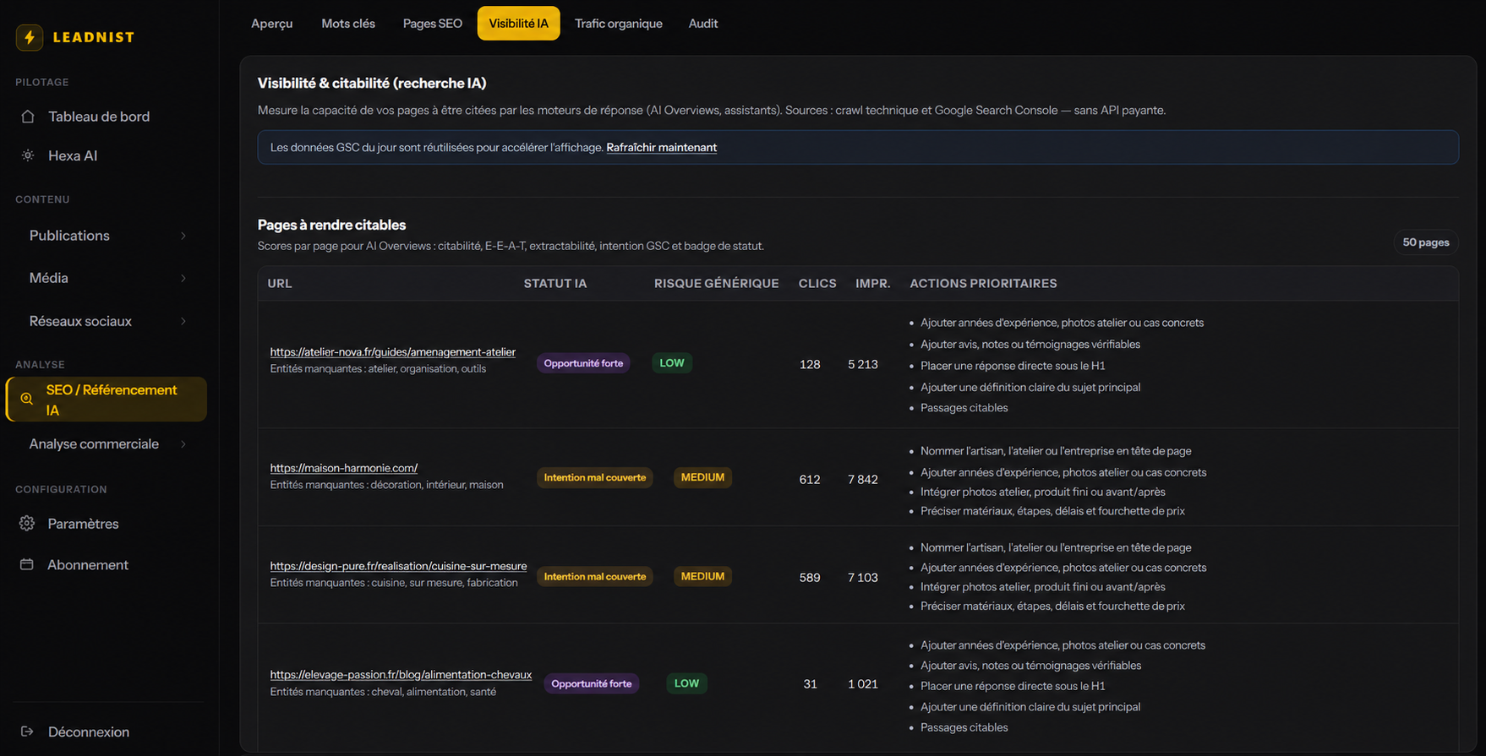1486x756 pixels.
Task: Expand the Média submenu chevron
Action: pyautogui.click(x=183, y=278)
